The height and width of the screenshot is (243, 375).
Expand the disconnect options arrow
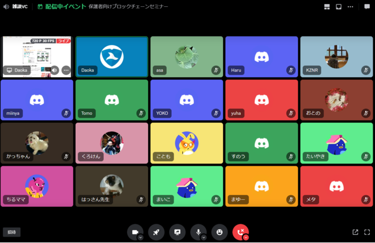[x=246, y=237]
